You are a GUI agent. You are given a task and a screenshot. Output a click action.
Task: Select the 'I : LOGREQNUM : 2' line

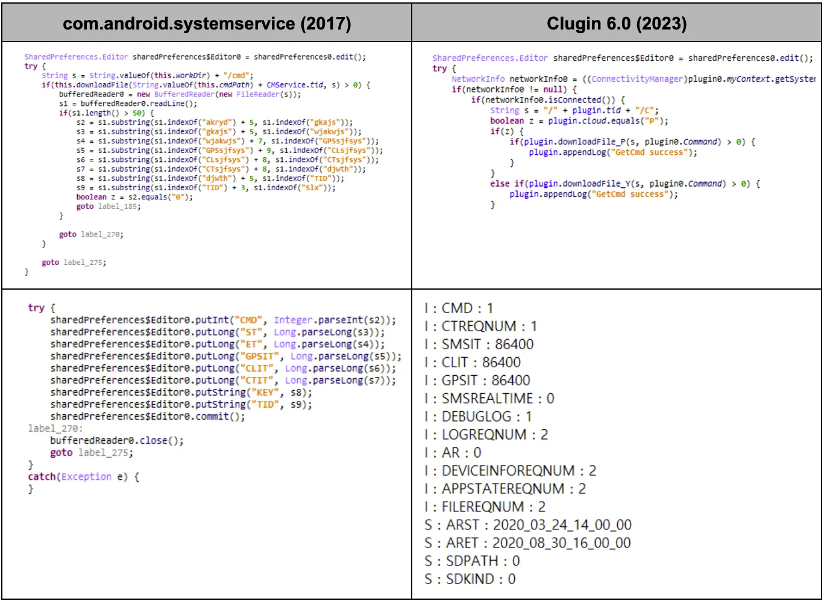[x=486, y=435]
